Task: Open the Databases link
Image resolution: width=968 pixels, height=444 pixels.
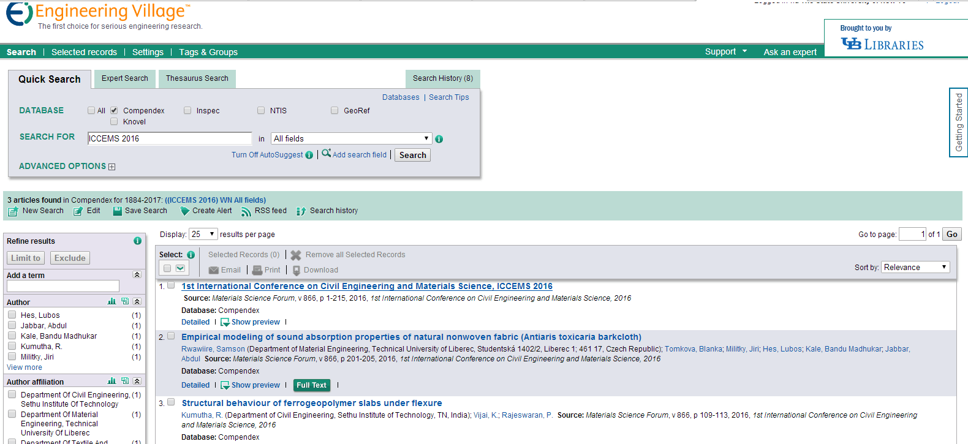Action: [401, 97]
